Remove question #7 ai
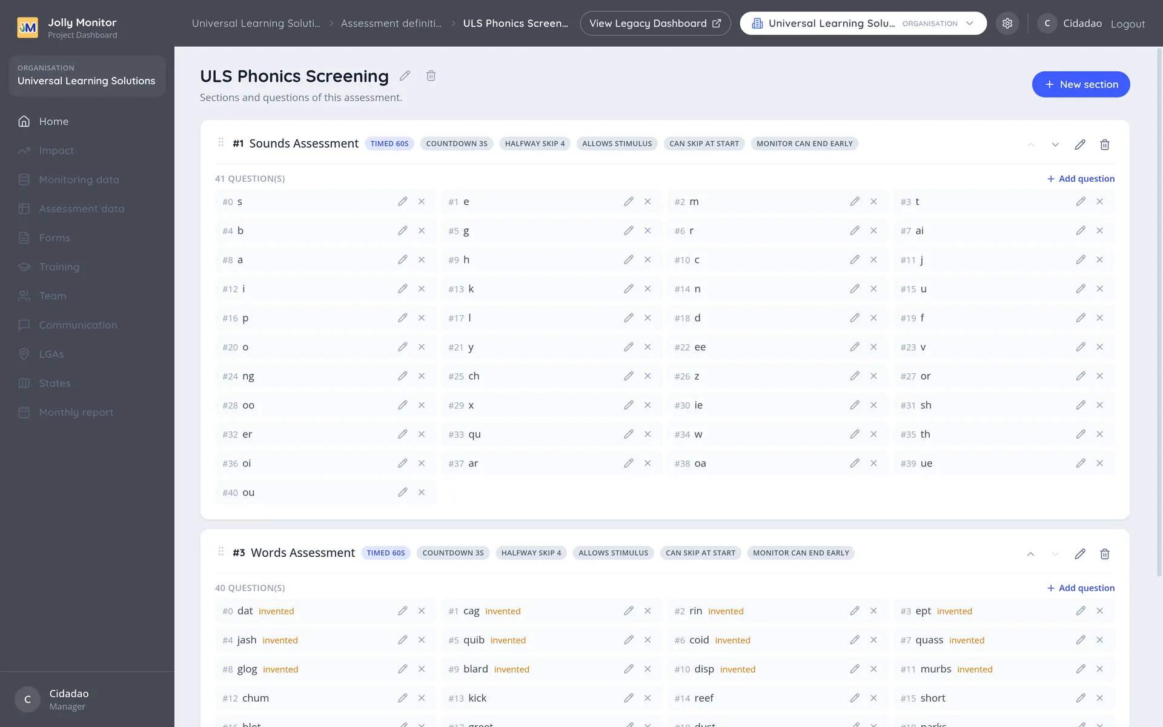 tap(1099, 231)
